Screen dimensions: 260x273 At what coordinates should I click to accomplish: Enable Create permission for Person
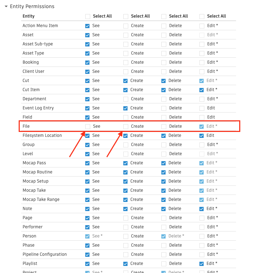126,236
